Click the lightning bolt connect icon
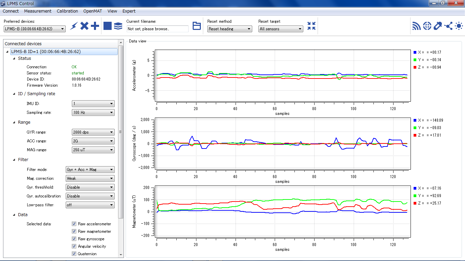The width and height of the screenshot is (465, 261). click(74, 26)
